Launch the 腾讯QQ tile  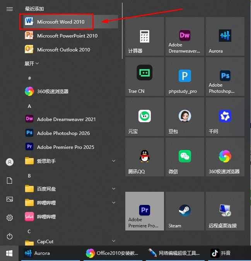[x=145, y=157]
